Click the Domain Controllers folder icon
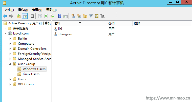 click(14, 49)
